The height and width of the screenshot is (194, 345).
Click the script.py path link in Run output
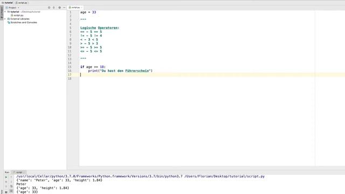point(224,176)
